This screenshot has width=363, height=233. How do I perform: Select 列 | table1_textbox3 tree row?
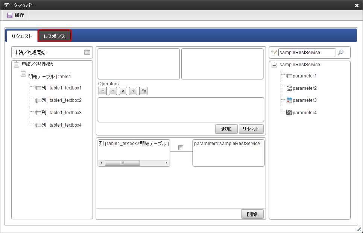(58, 113)
